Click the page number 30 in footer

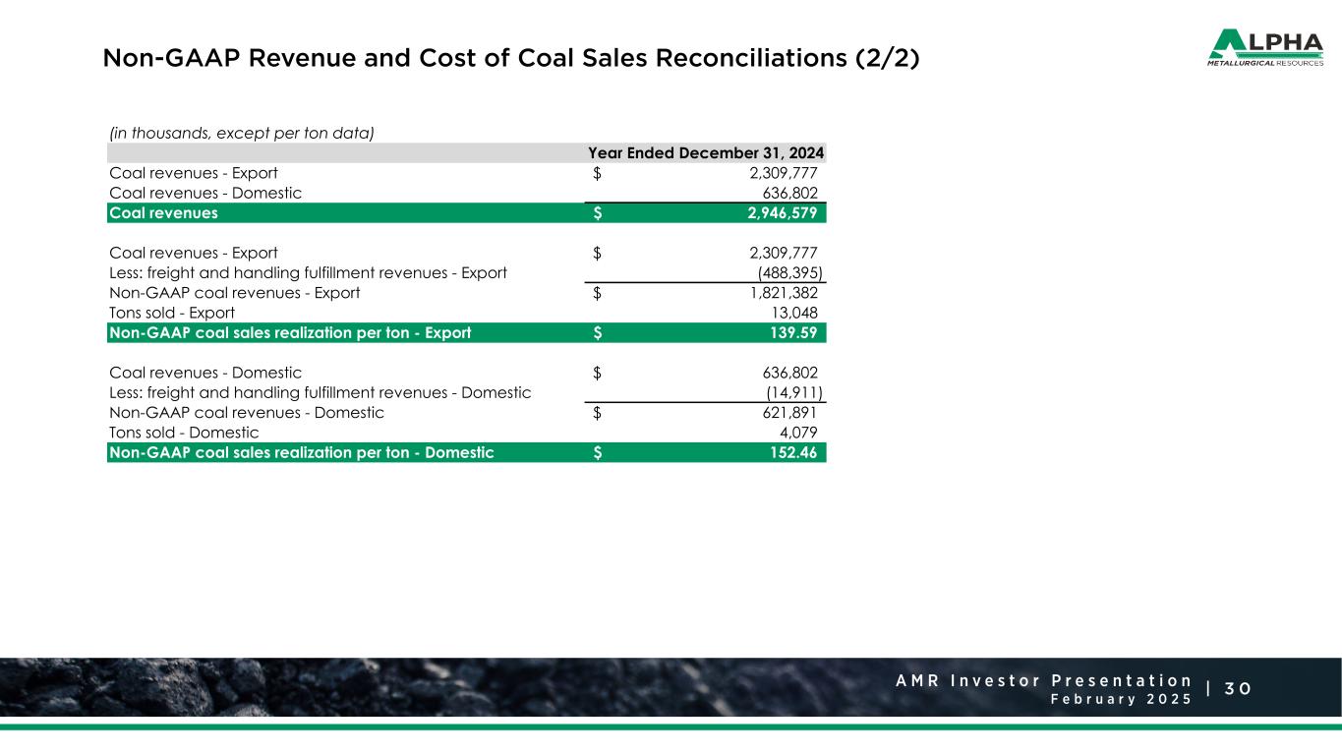click(1240, 688)
